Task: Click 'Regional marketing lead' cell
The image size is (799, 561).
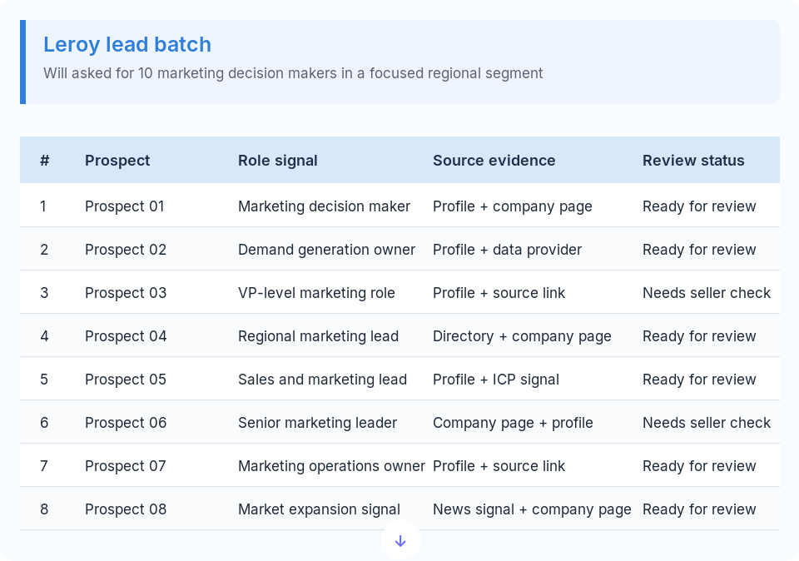Action: click(319, 336)
